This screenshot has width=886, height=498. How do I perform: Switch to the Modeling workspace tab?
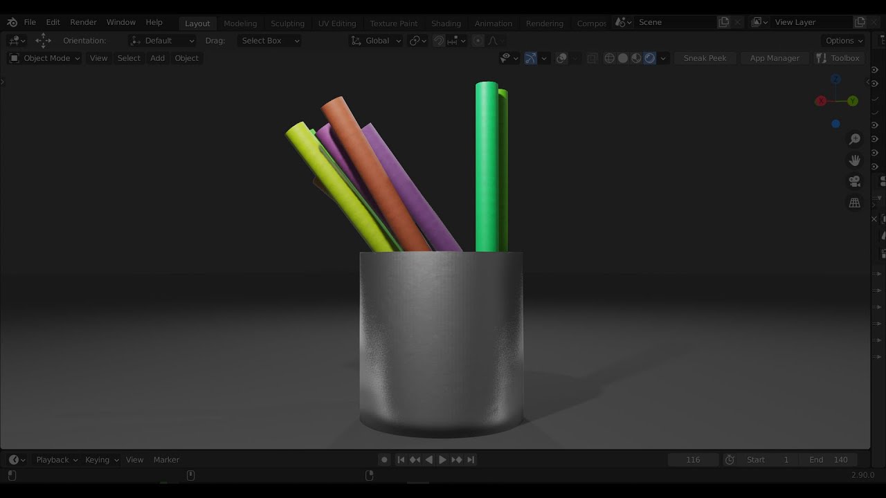pyautogui.click(x=240, y=23)
